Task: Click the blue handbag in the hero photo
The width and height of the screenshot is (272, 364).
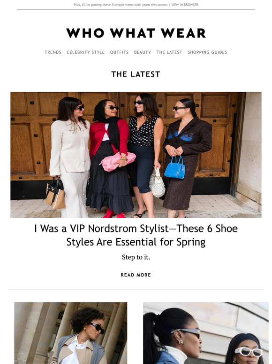Action: click(175, 167)
